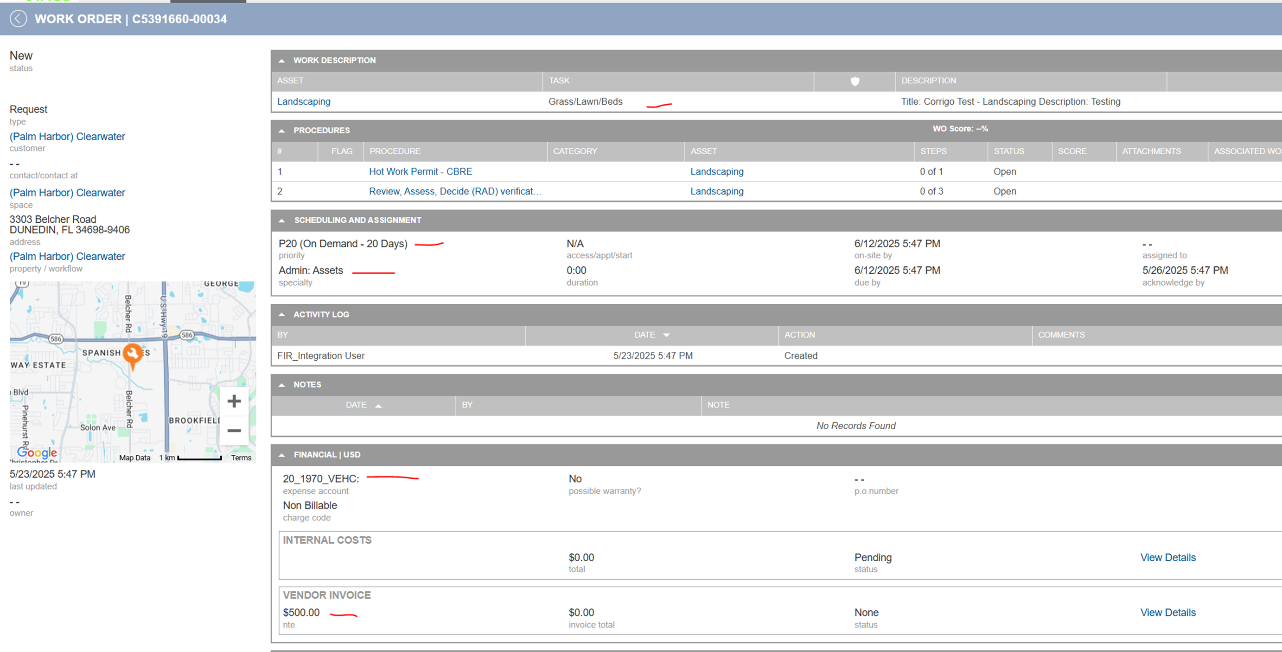Viewport: 1282px width, 652px height.
Task: Click the back arrow icon beside Work Order
Action: coord(19,19)
